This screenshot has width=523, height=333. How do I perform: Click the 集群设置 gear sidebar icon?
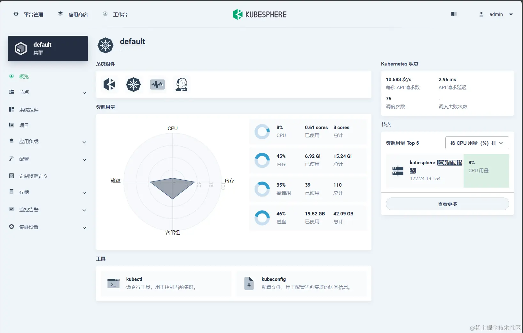tap(12, 227)
